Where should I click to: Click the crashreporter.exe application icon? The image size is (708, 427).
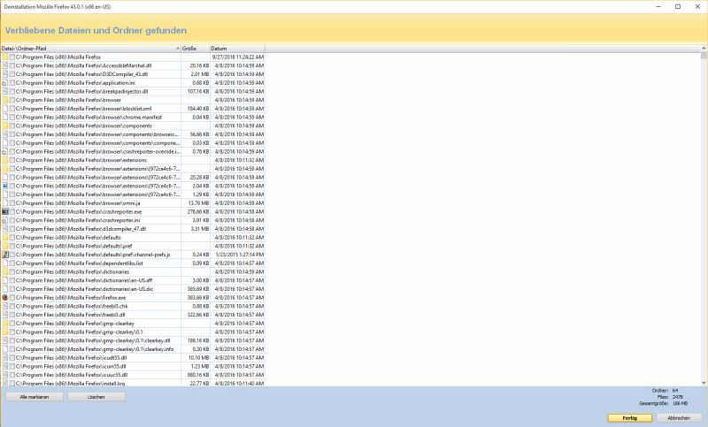click(5, 211)
